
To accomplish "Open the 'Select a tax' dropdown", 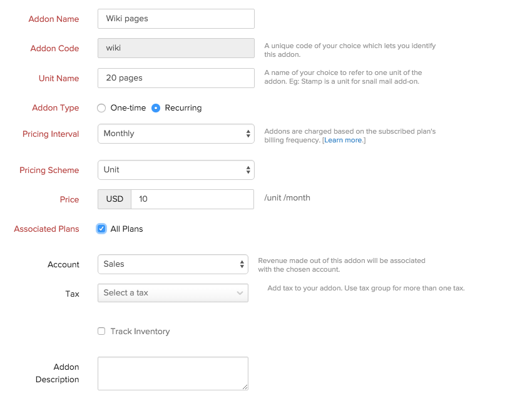I will tap(166, 293).
